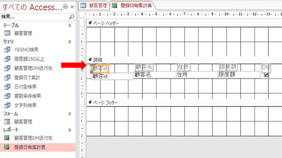Viewport: 282px width, 158px height.
Task: Switch to the 顧客管理 document tab
Action: click(x=94, y=6)
